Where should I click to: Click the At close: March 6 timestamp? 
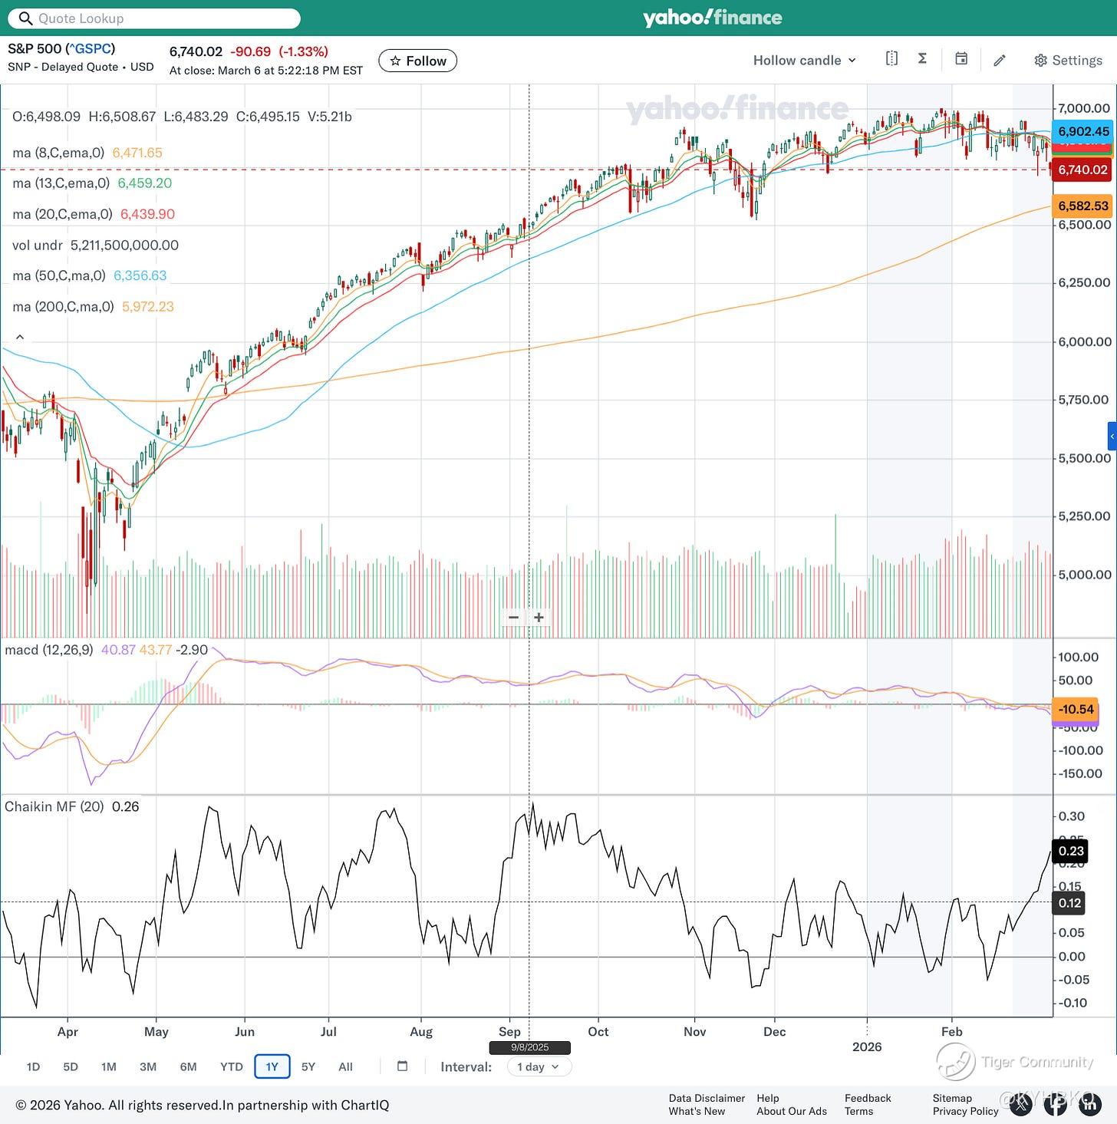pyautogui.click(x=266, y=71)
